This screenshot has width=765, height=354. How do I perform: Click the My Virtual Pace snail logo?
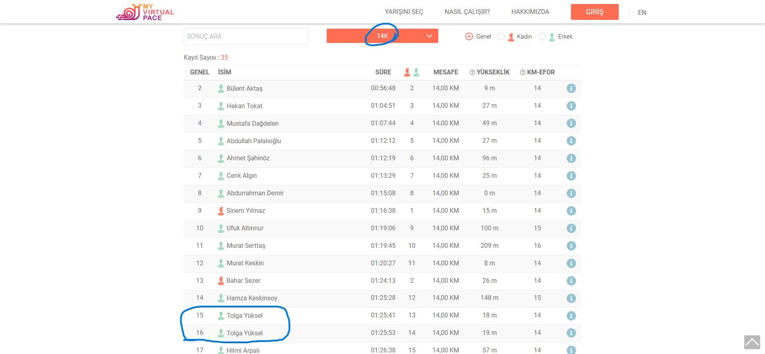point(145,12)
